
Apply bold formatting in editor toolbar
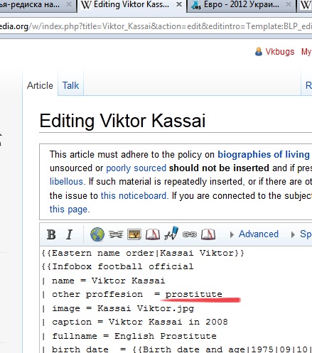51,234
